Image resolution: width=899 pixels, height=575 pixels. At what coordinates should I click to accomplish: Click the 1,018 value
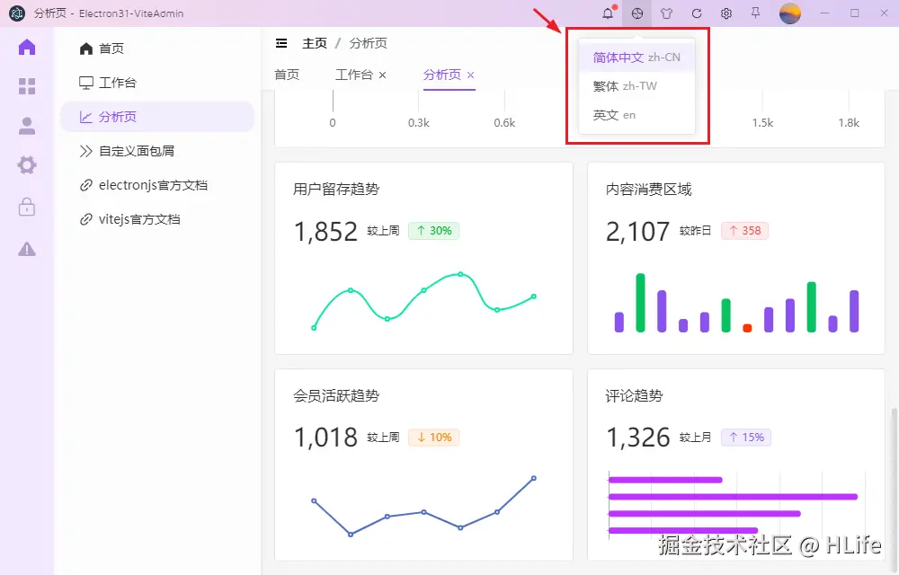(325, 438)
